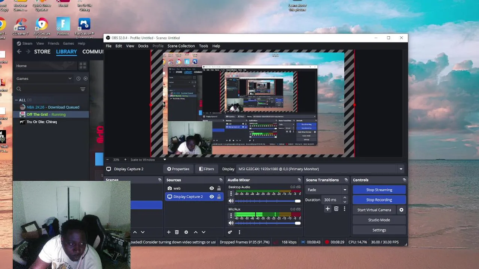The image size is (479, 269).
Task: Decrease transition duration with down arrow
Action: click(345, 202)
